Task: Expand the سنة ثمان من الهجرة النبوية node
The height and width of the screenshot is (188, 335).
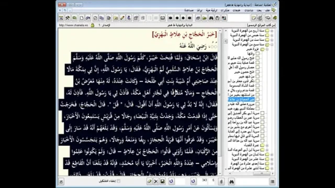Action: [x=272, y=154]
